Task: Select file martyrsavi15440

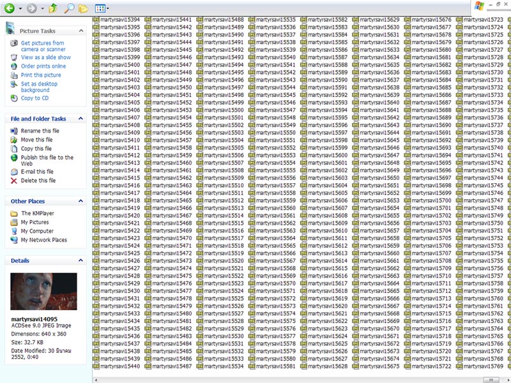Action: (x=117, y=366)
